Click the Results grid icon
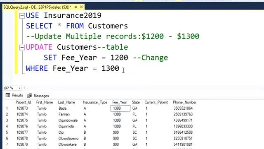 coord(8,95)
